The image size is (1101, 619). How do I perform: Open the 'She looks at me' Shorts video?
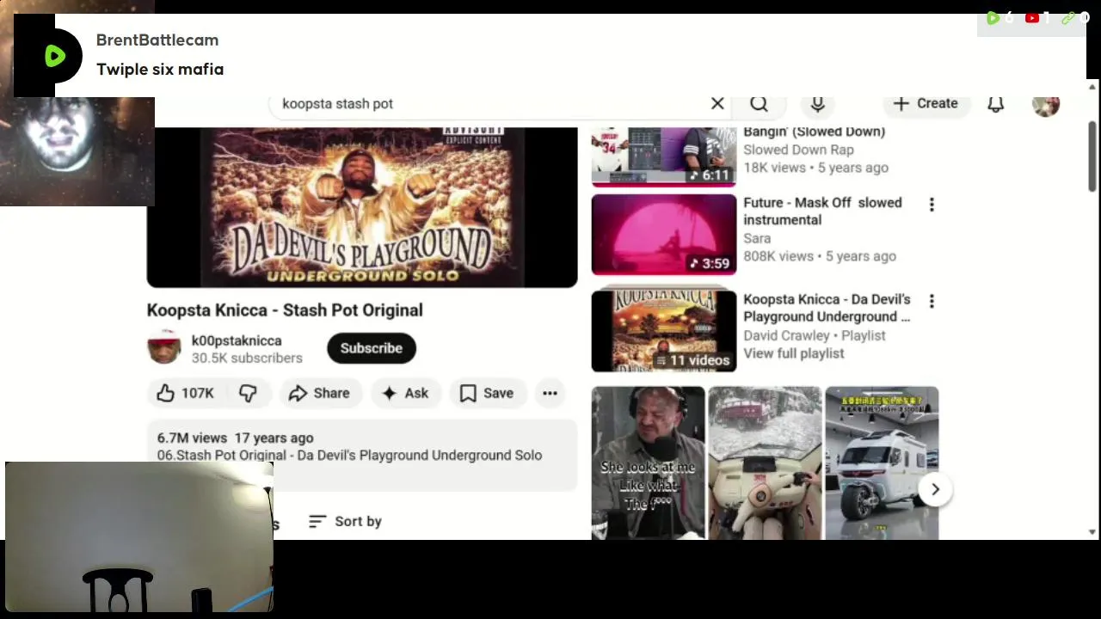click(649, 463)
